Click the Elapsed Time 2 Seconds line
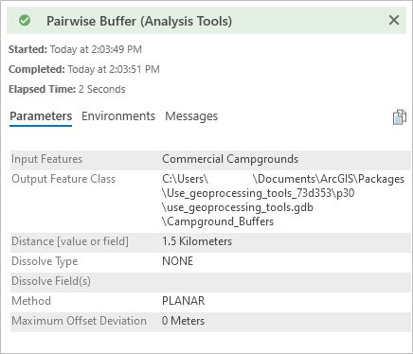Viewport: 413px width, 354px height. click(x=67, y=89)
